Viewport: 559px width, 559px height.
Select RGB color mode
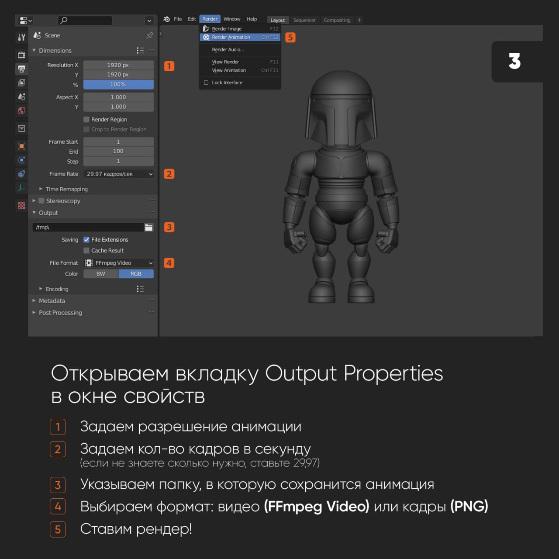pos(136,274)
